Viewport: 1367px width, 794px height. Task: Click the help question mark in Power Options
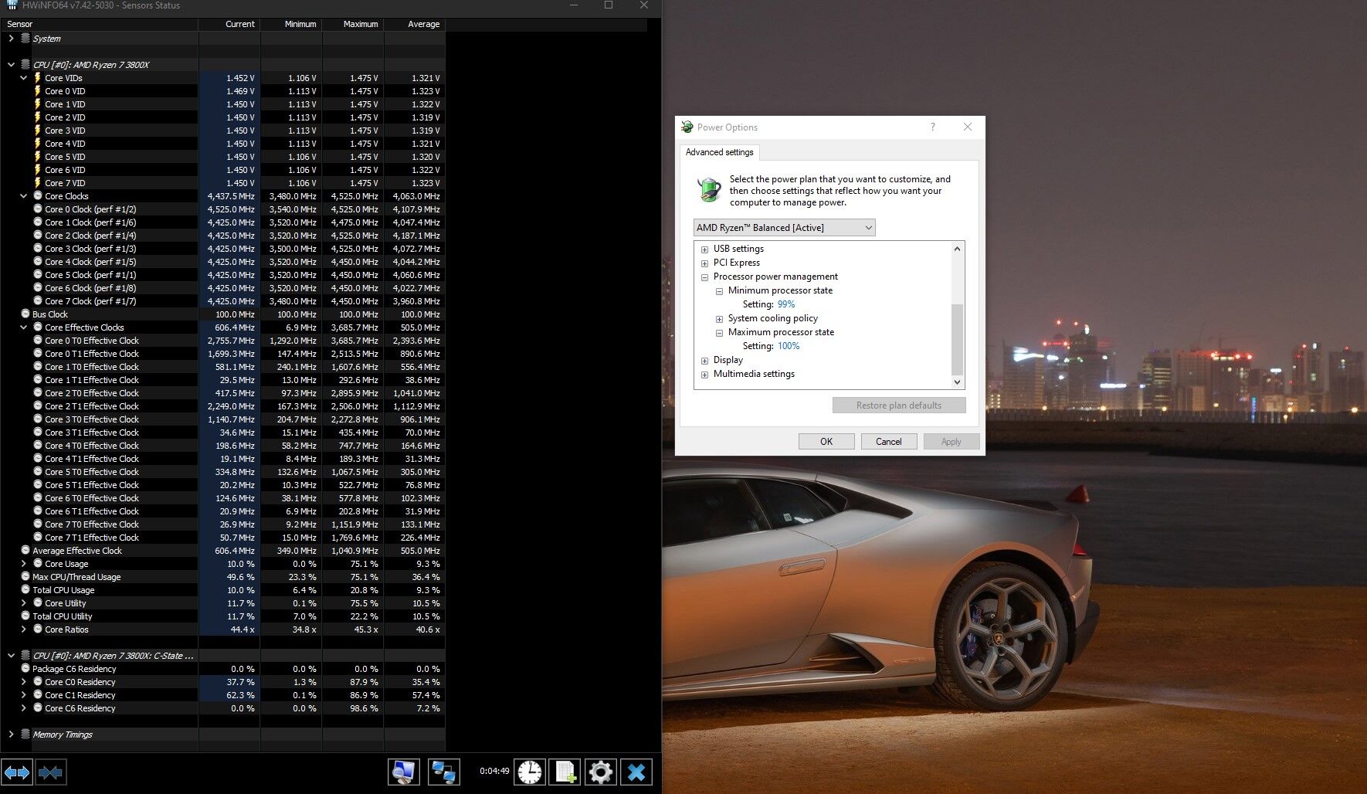pos(932,127)
